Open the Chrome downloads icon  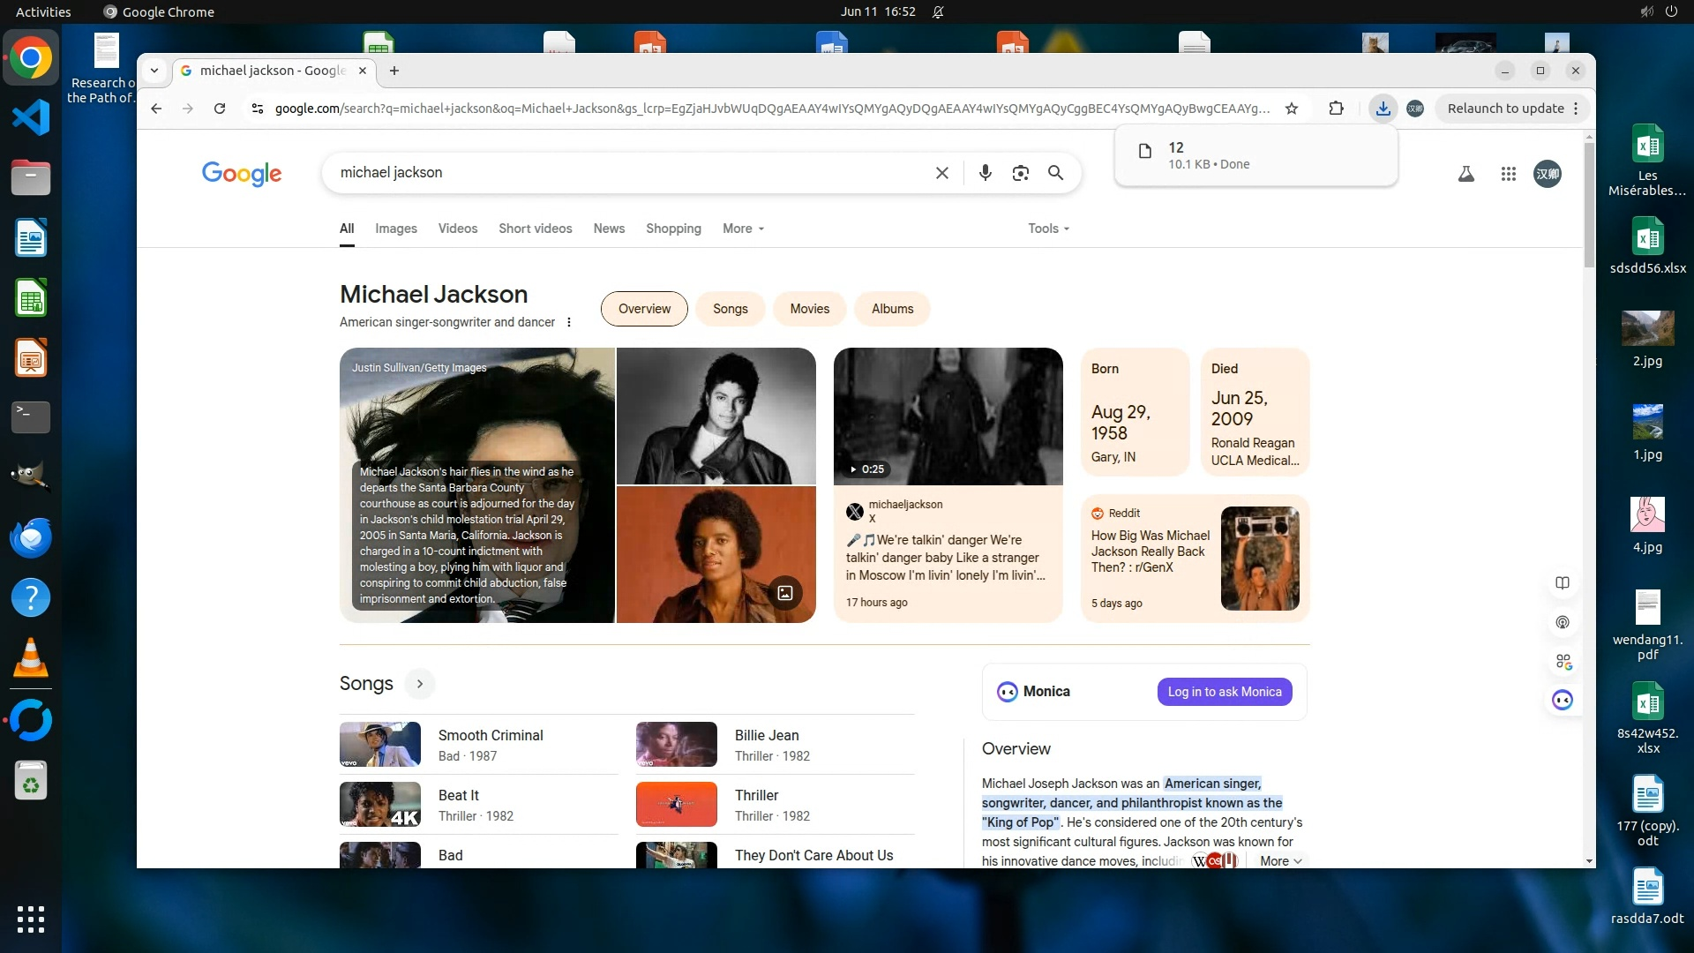(x=1383, y=109)
